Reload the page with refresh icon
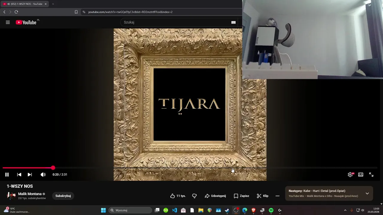 pyautogui.click(x=16, y=12)
